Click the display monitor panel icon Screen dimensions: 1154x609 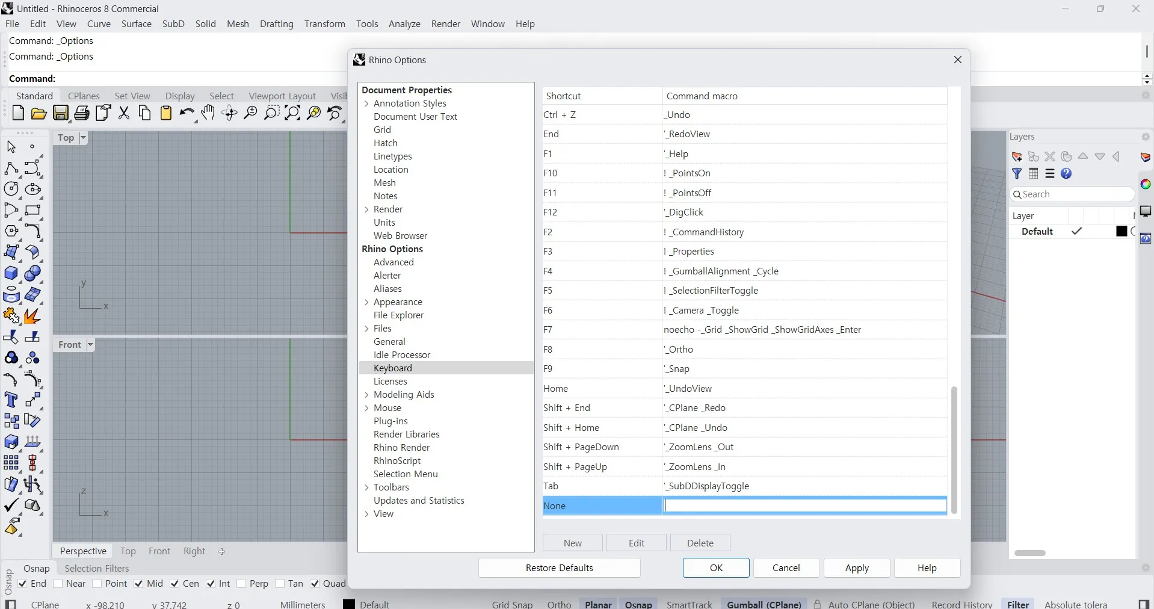click(1146, 211)
